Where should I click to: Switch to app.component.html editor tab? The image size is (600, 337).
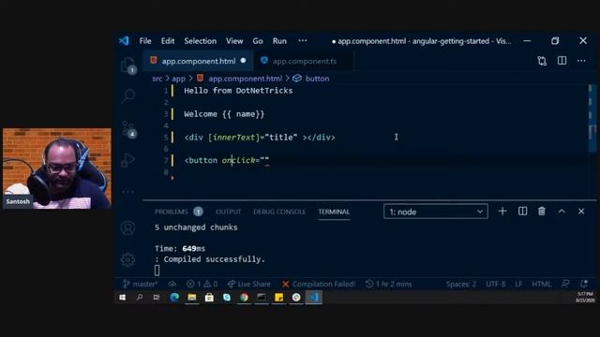tap(198, 61)
